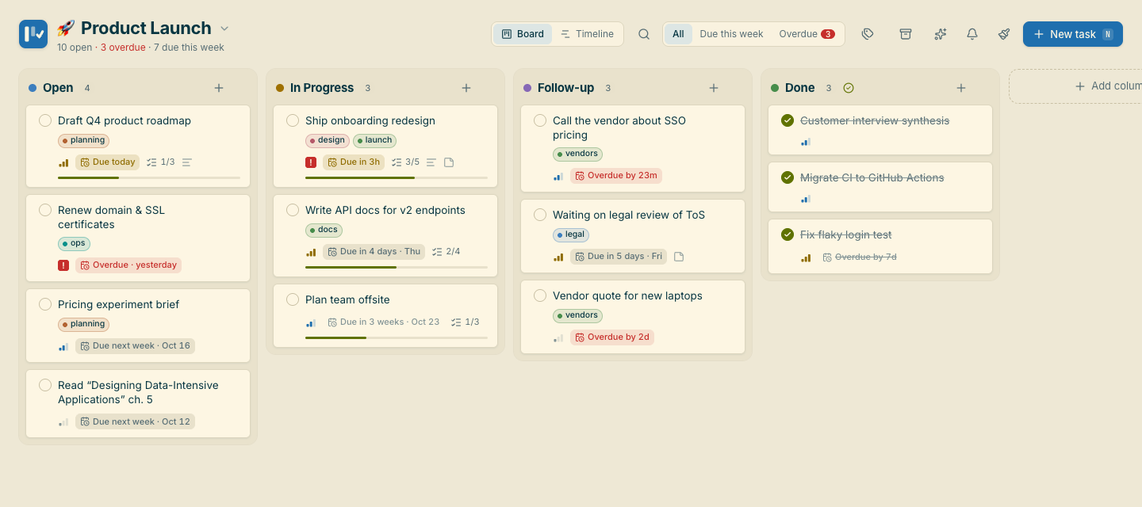The width and height of the screenshot is (1142, 507).
Task: Switch to Board view
Action: point(523,34)
